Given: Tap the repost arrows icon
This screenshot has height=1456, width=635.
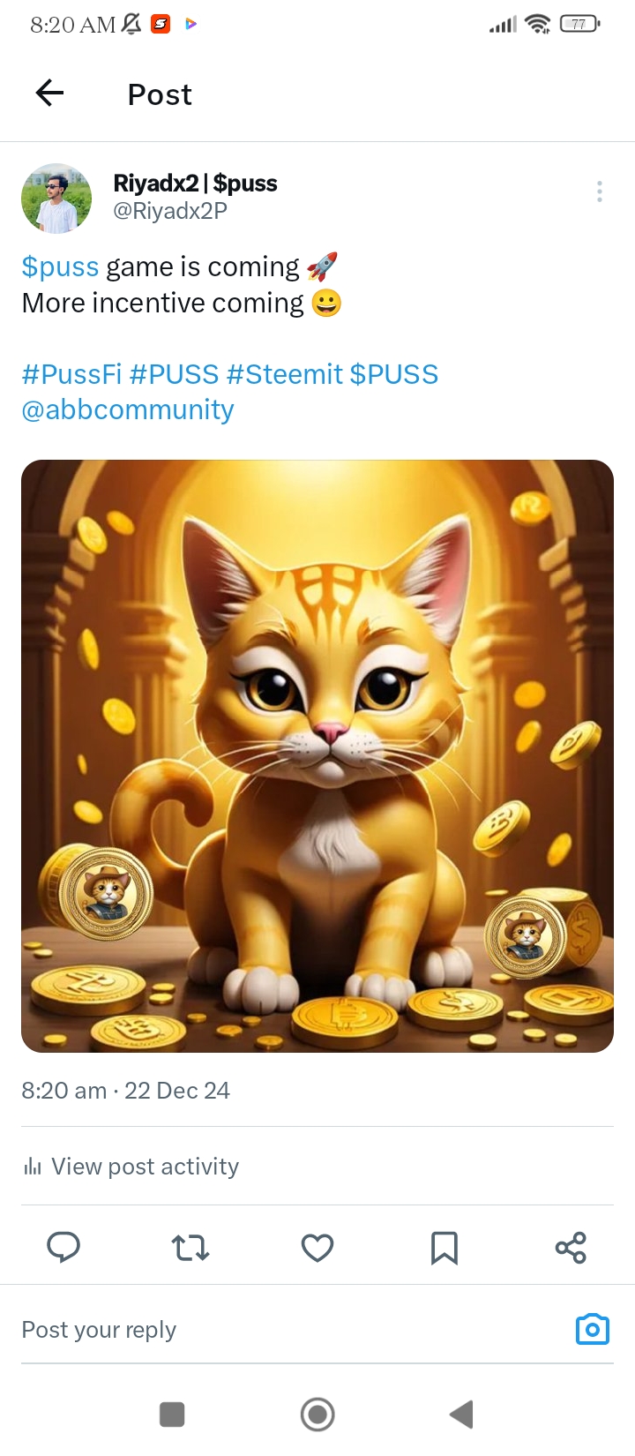Looking at the screenshot, I should point(190,1248).
